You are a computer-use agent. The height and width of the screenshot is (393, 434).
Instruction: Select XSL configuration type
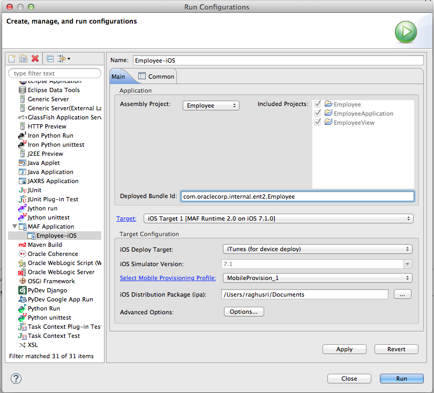[33, 345]
